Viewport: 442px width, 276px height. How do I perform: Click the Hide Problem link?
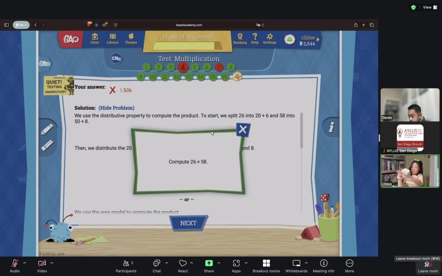point(116,108)
